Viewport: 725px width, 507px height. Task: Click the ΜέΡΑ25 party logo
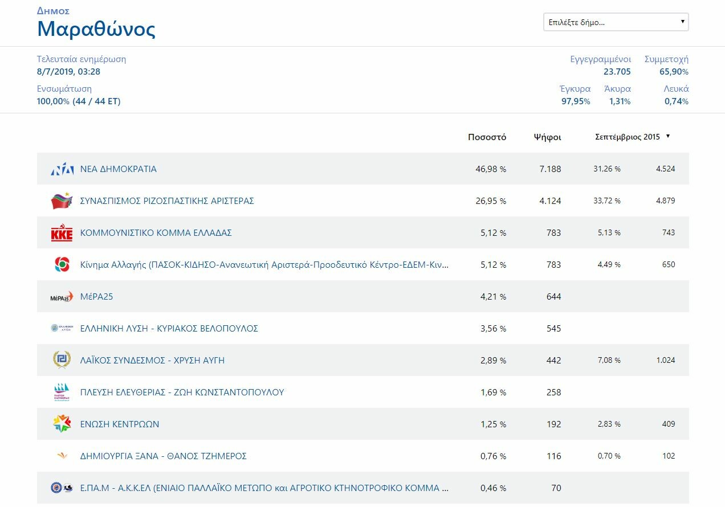point(62,297)
